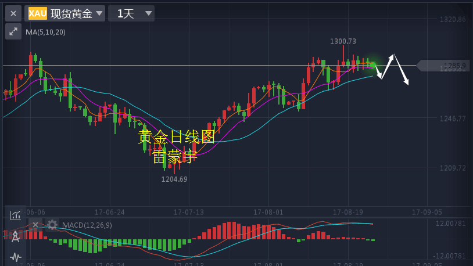The image size is (473, 266).
Task: Click the glowing green current price dot
Action: pyautogui.click(x=372, y=66)
